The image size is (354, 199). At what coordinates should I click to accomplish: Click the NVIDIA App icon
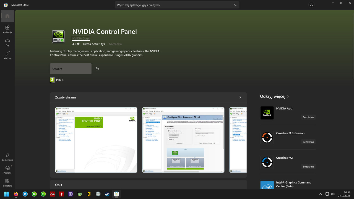coord(267,113)
